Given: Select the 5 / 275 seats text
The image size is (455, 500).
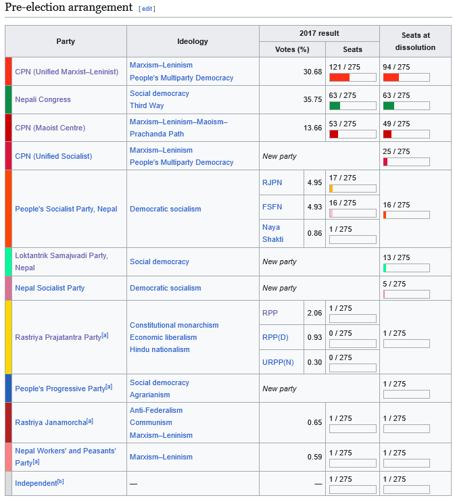Looking at the screenshot, I should pyautogui.click(x=394, y=284).
